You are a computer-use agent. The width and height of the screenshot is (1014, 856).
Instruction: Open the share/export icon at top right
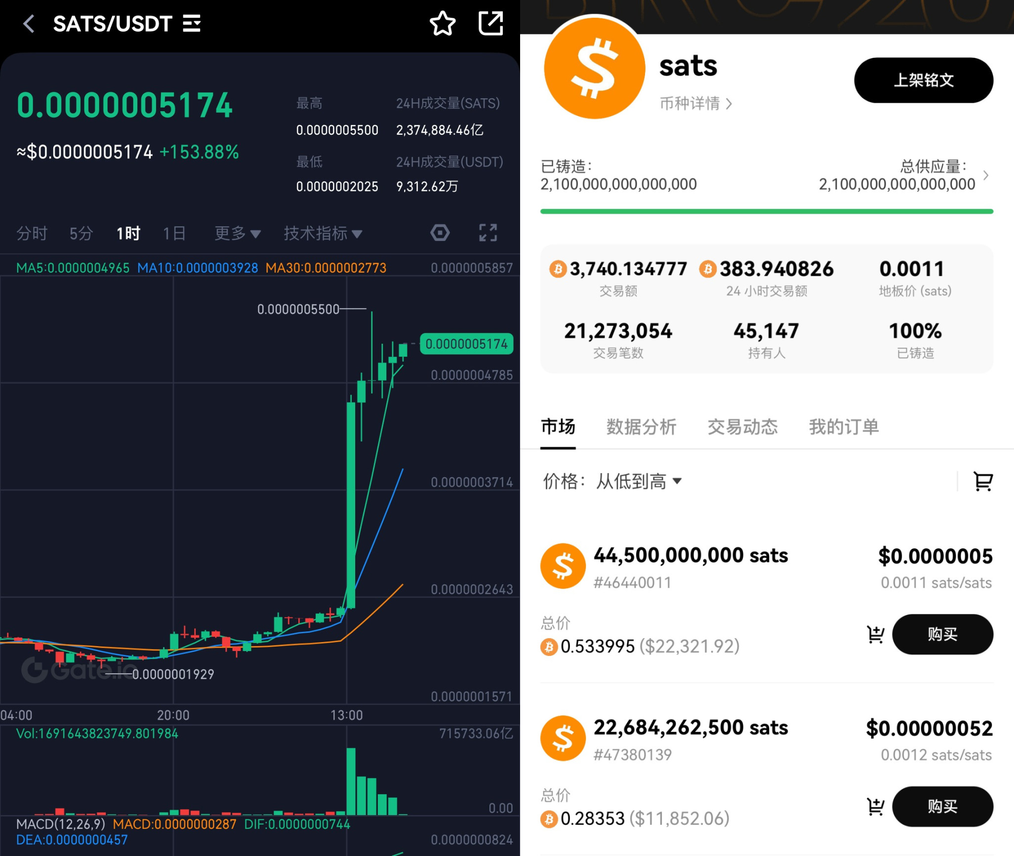tap(490, 23)
